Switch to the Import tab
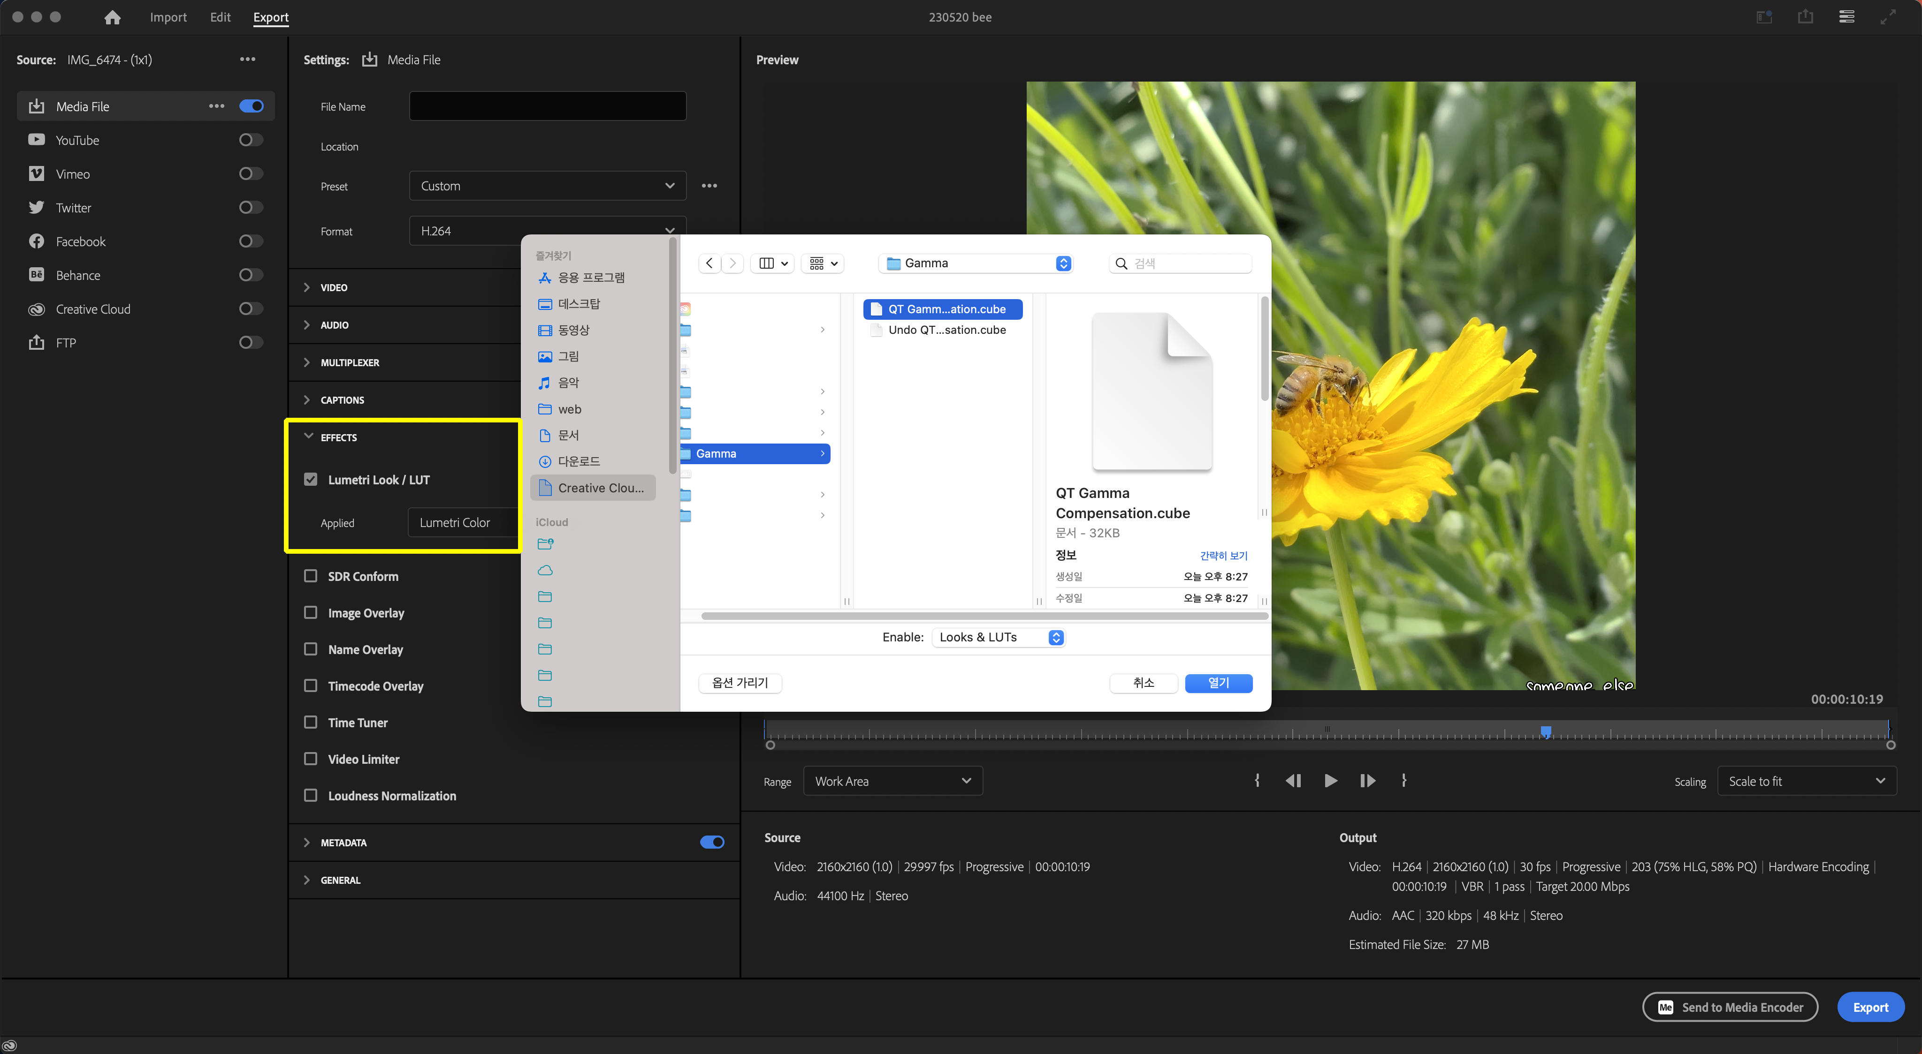Image resolution: width=1922 pixels, height=1054 pixels. pyautogui.click(x=168, y=17)
